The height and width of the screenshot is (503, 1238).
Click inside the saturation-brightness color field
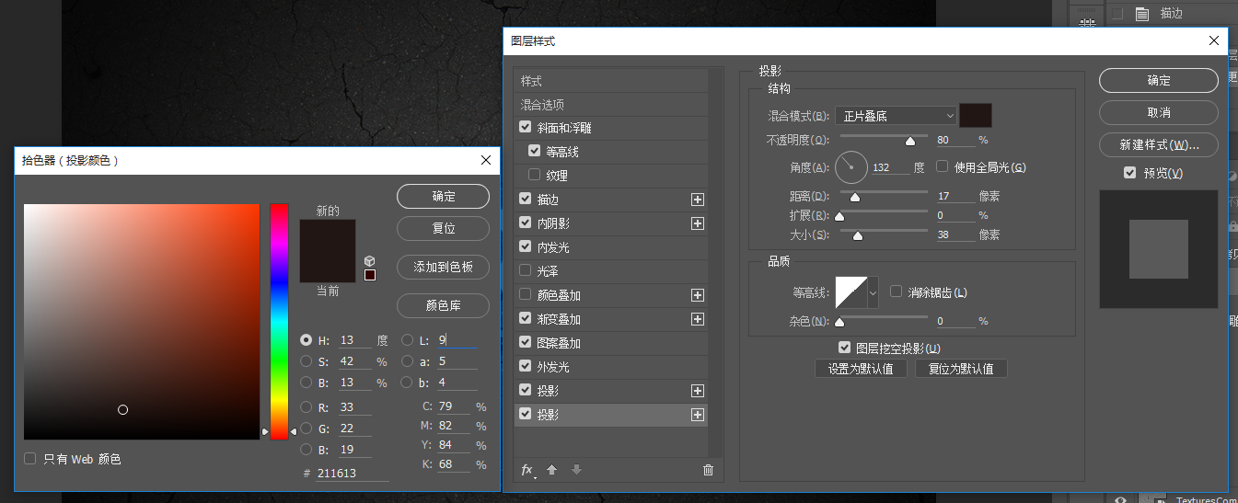point(142,322)
